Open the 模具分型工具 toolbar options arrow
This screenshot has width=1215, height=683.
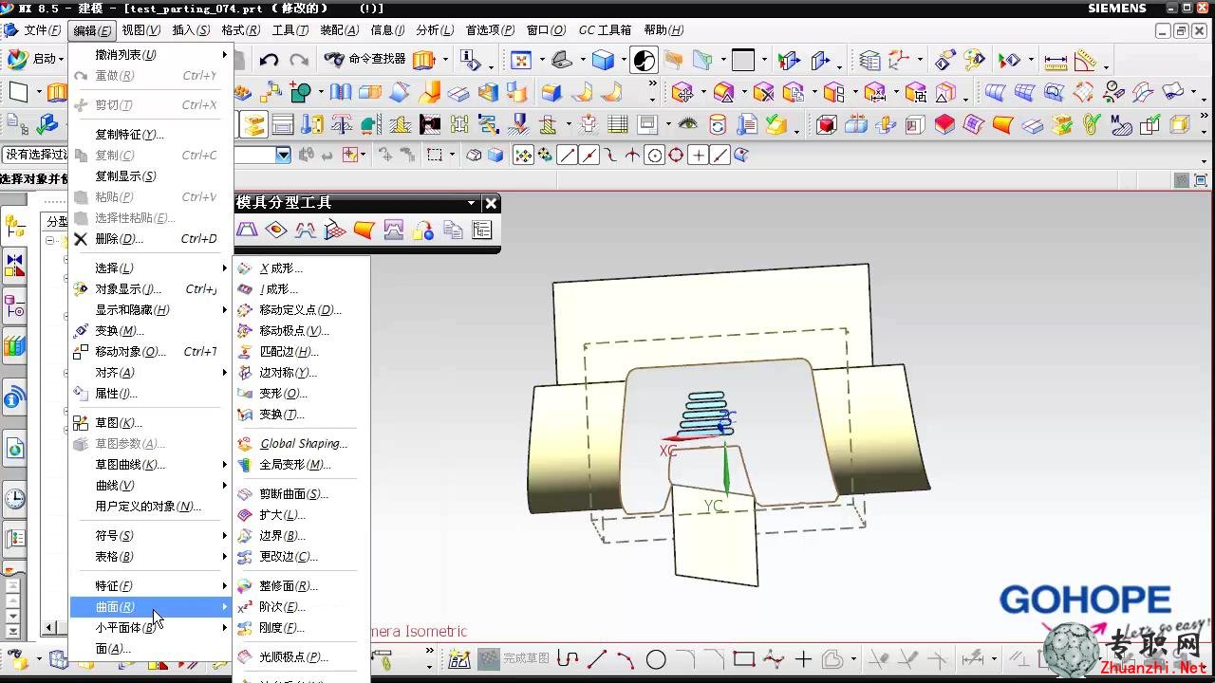pyautogui.click(x=471, y=203)
